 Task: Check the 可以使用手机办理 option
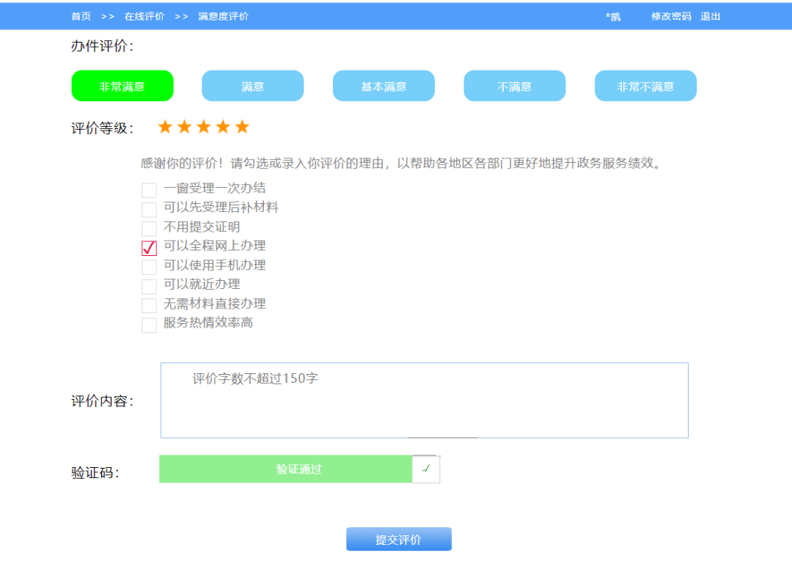coord(149,267)
